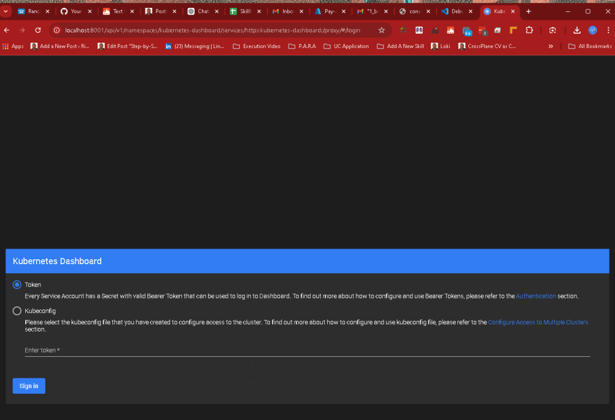Open Add a New Post bookmark
The width and height of the screenshot is (615, 420).
coord(60,46)
